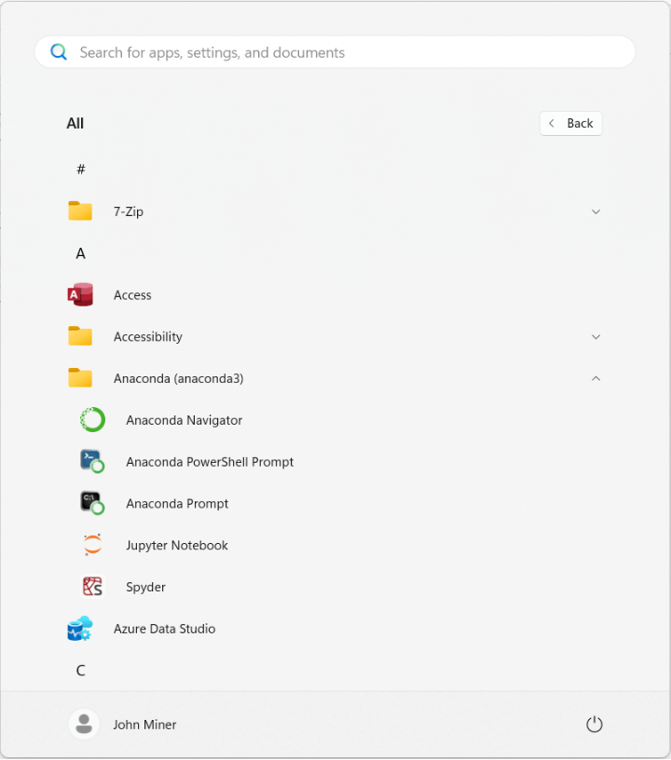Image resolution: width=671 pixels, height=760 pixels.
Task: Focus the search apps and settings box
Action: (x=345, y=52)
